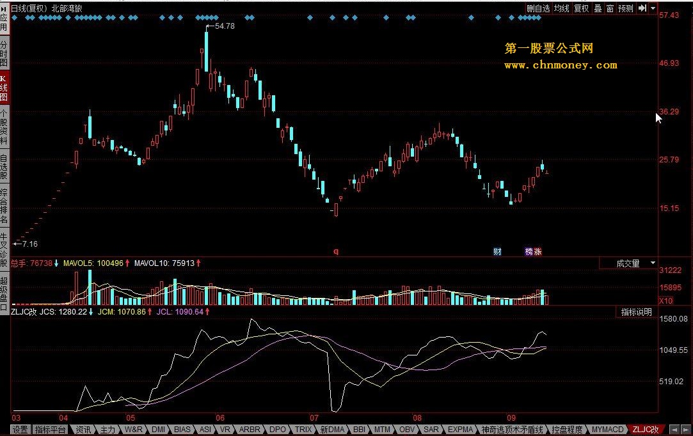Toggle the 复权 price adjustment option

coord(581,8)
